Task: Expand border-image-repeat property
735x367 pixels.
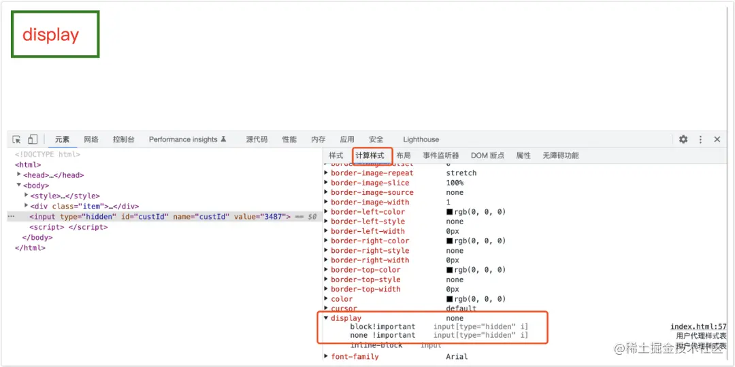Action: [326, 173]
